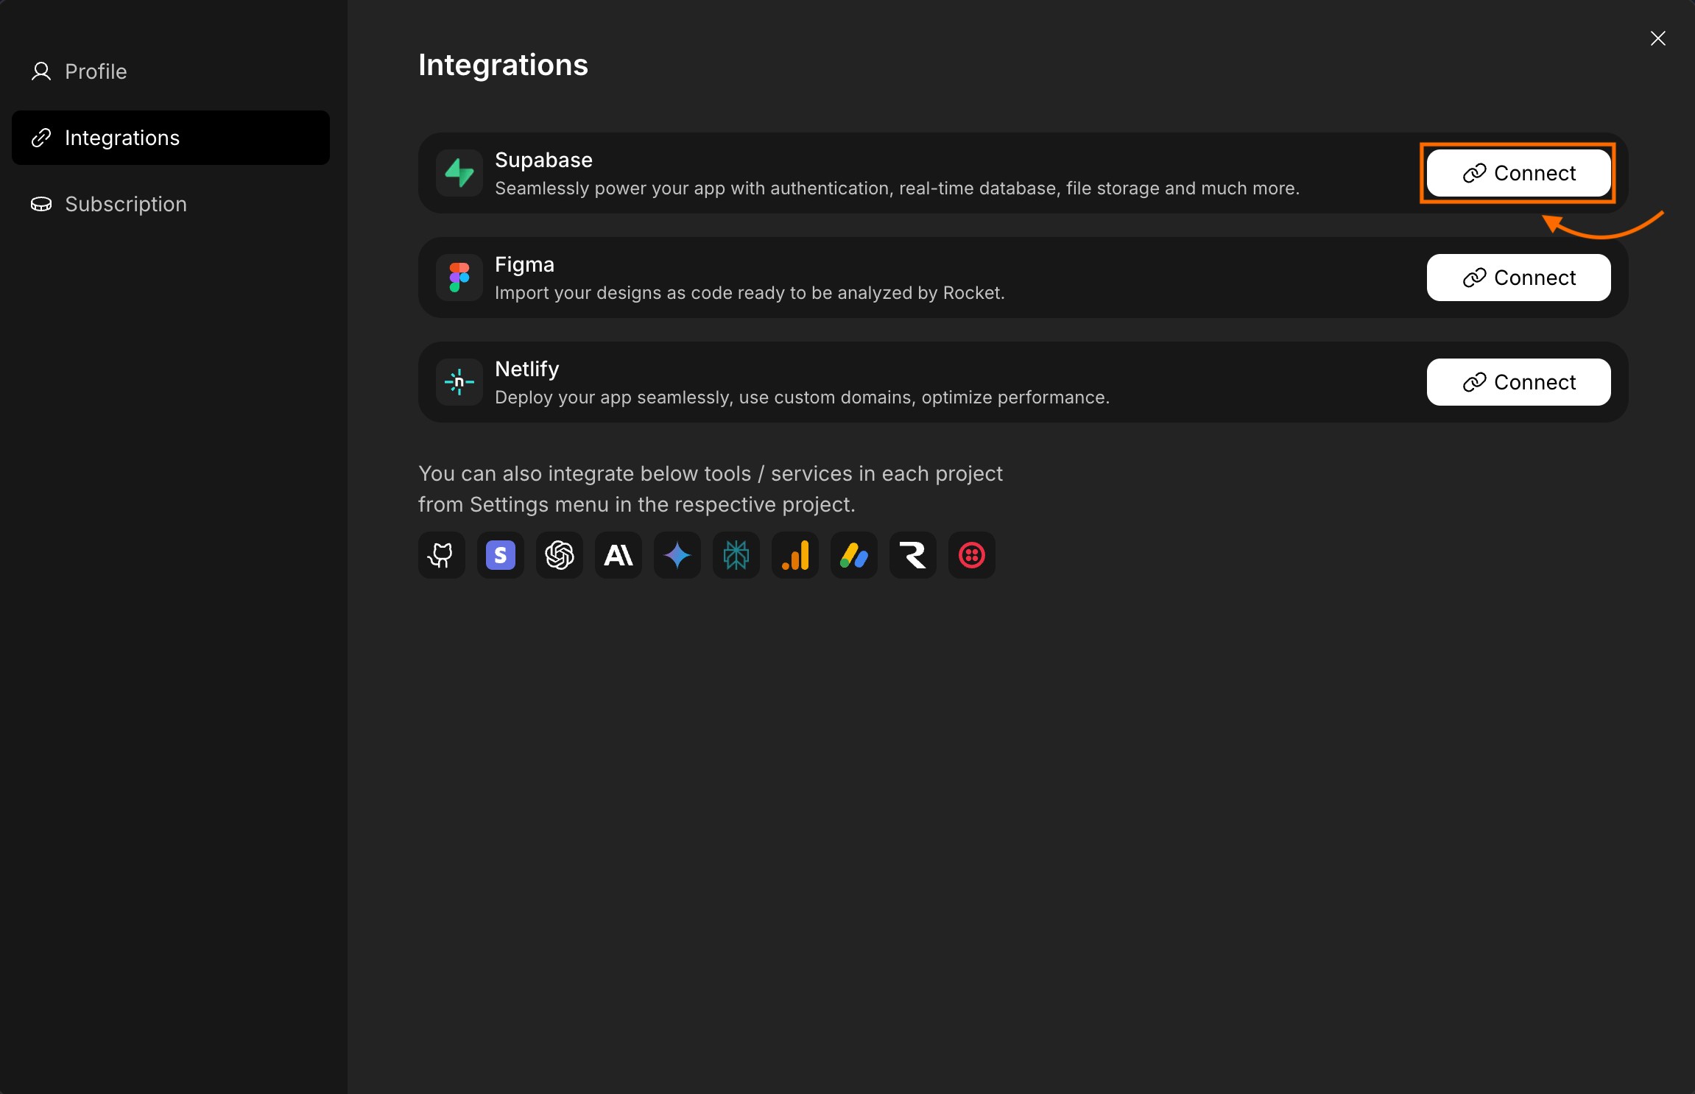Image resolution: width=1695 pixels, height=1094 pixels.
Task: Click the Stripe integration icon
Action: coord(500,556)
